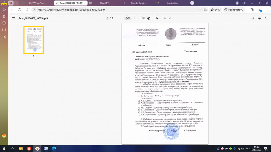Viewport: 271px width, 152px height.
Task: Expand the tab groups dropdown arrow
Action: tap(16, 3)
